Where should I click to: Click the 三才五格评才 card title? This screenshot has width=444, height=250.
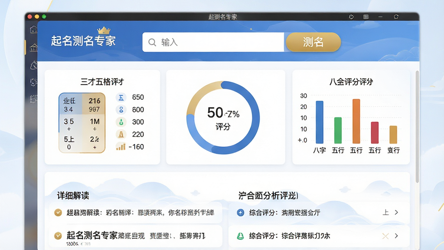point(102,82)
